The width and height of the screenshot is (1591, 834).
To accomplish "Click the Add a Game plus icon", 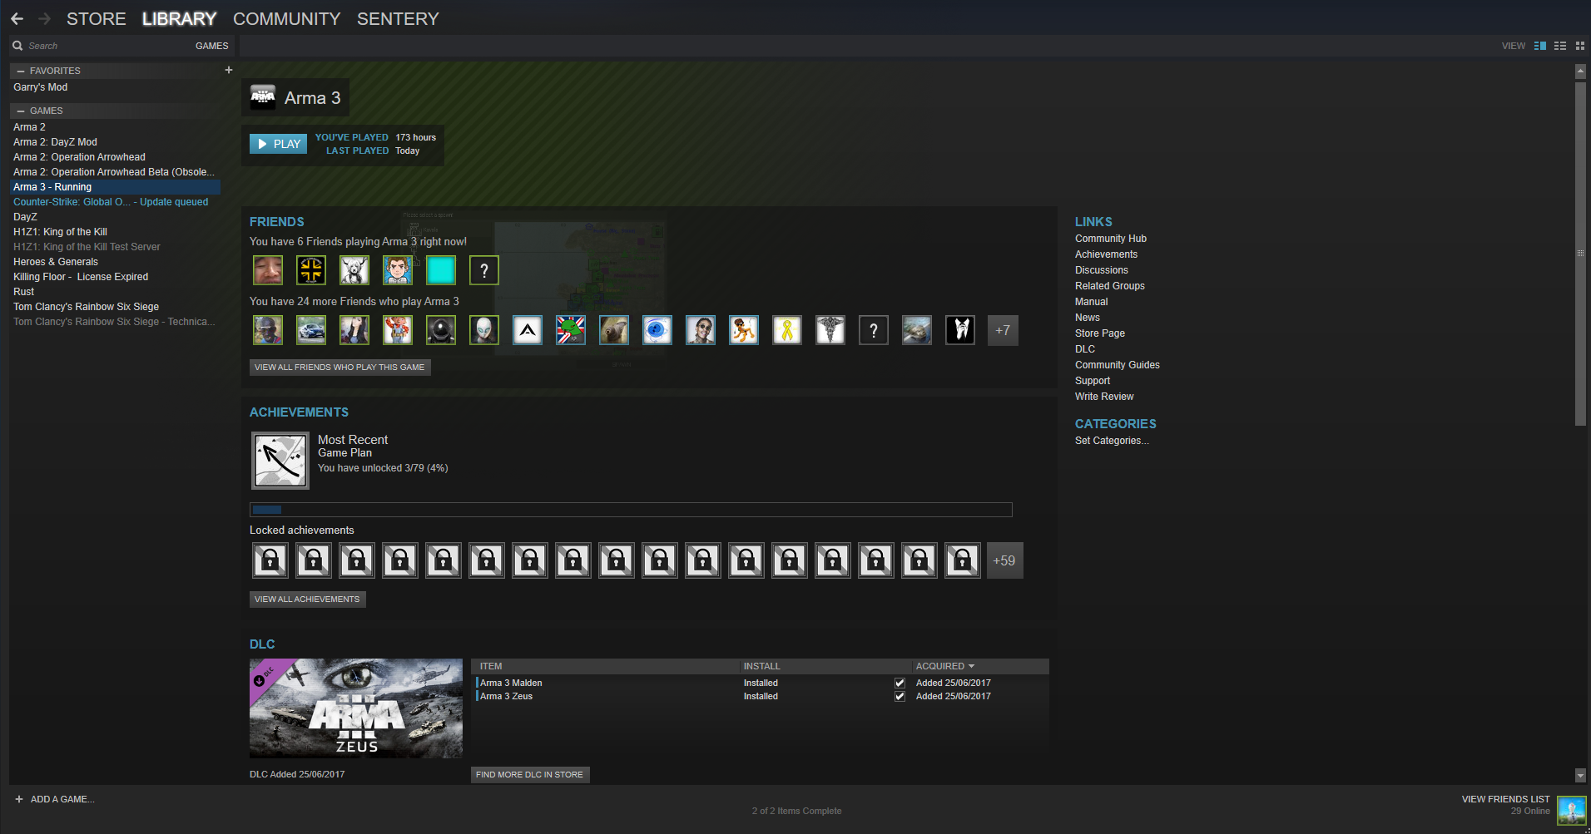I will pyautogui.click(x=18, y=799).
